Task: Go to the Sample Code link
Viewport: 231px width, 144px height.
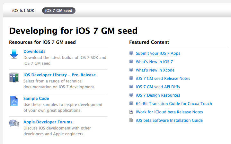Action: [36, 99]
